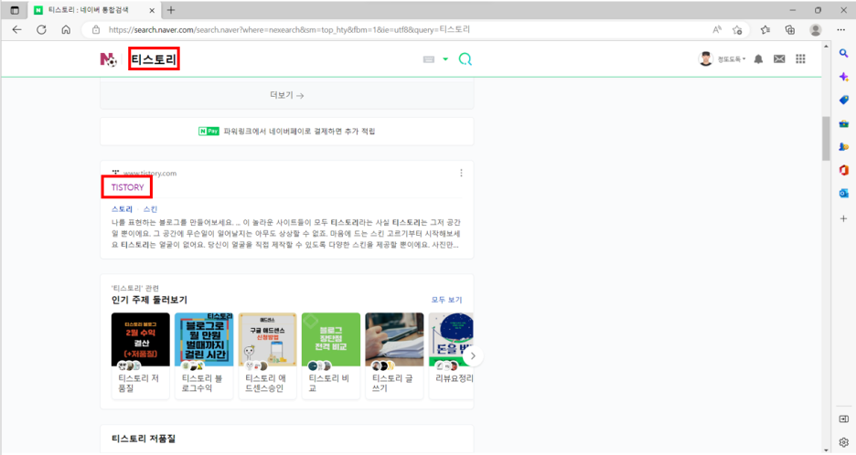Click the address bar URL

[x=289, y=30]
